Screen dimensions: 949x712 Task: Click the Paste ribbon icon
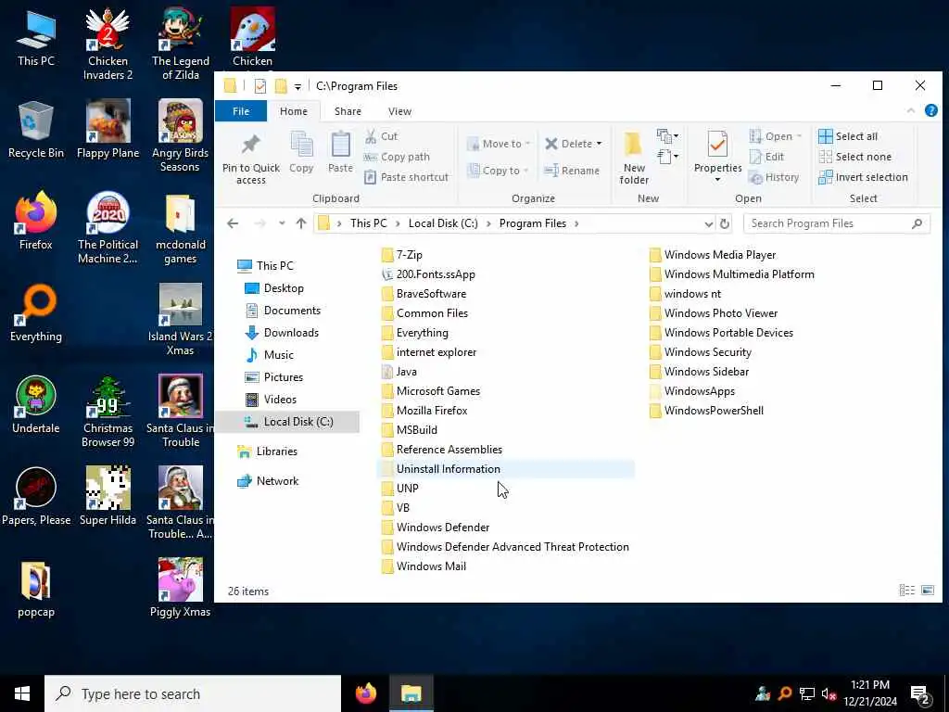340,153
